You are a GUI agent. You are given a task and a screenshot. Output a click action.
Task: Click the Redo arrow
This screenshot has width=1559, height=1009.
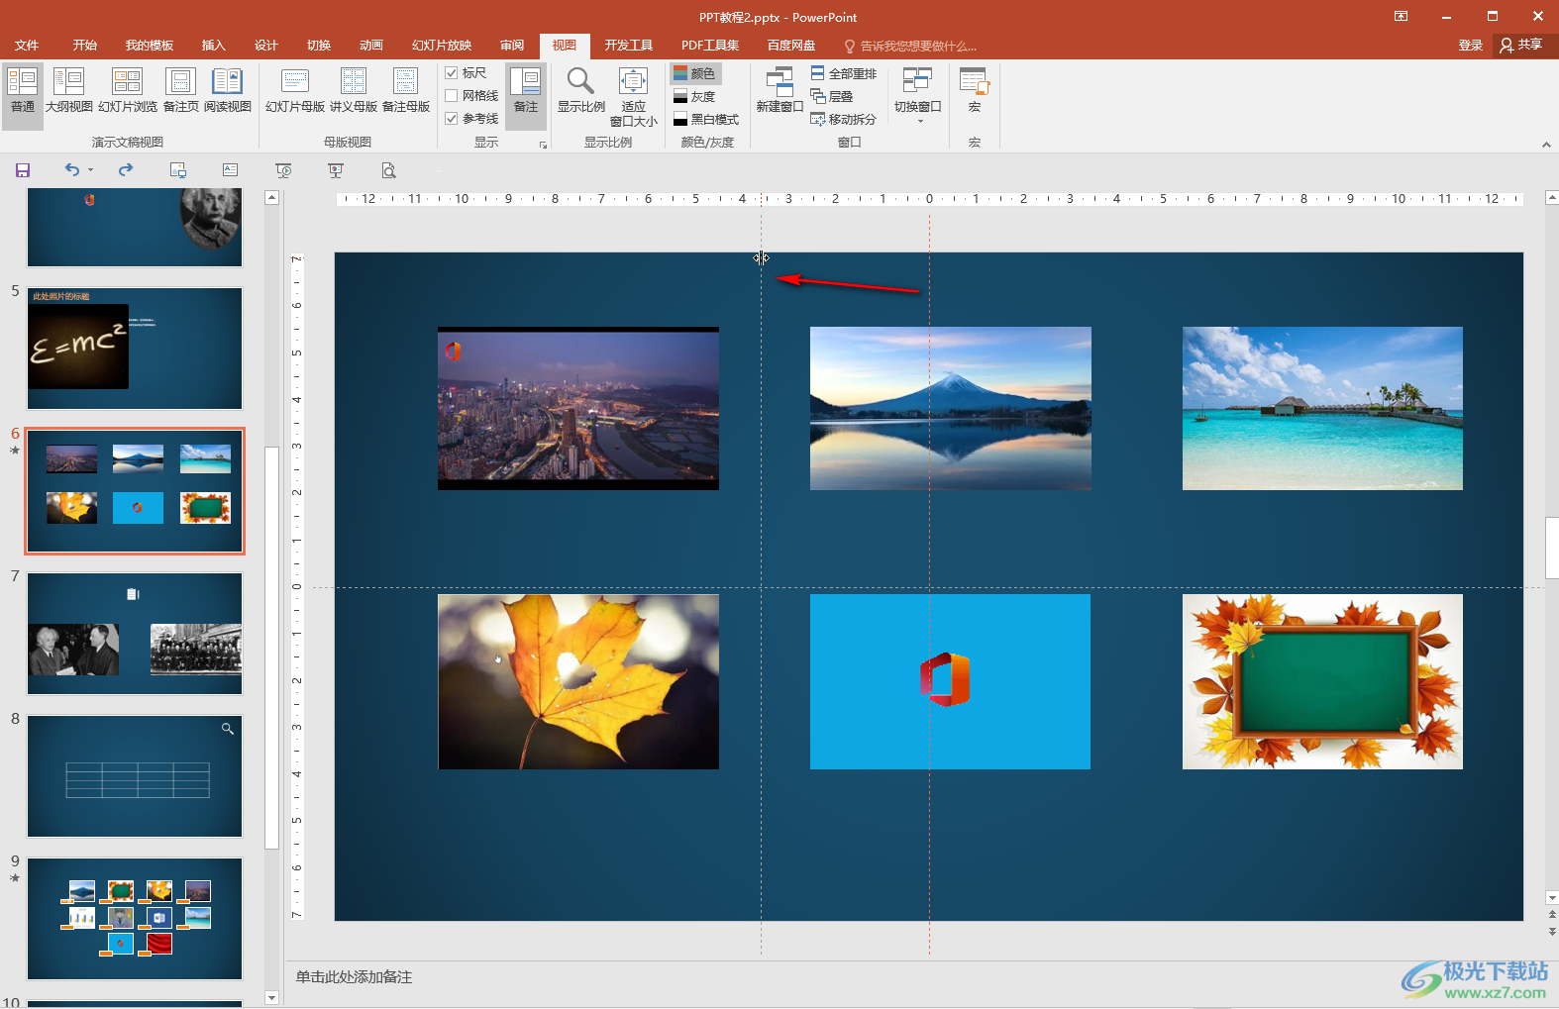(126, 169)
